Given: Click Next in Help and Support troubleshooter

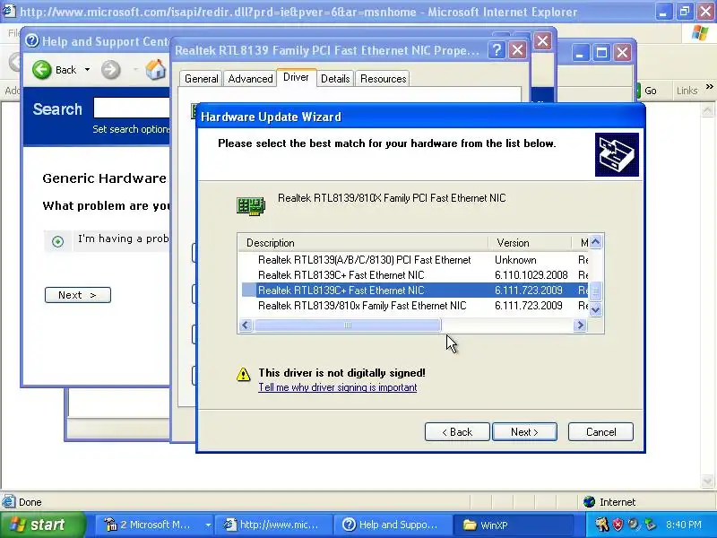Looking at the screenshot, I should [x=78, y=295].
